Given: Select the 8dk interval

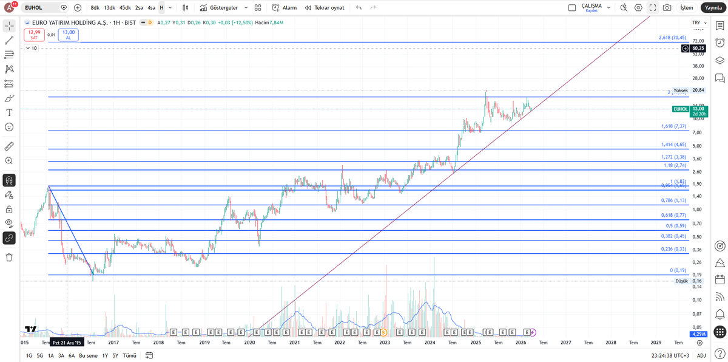Looking at the screenshot, I should (95, 8).
